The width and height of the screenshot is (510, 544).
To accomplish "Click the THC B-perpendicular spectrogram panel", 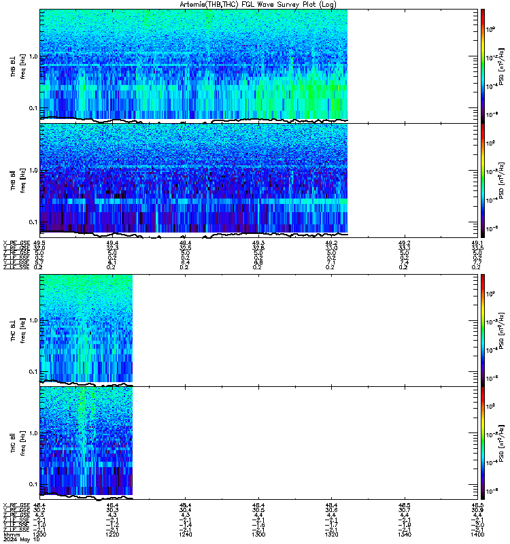I will click(259, 330).
